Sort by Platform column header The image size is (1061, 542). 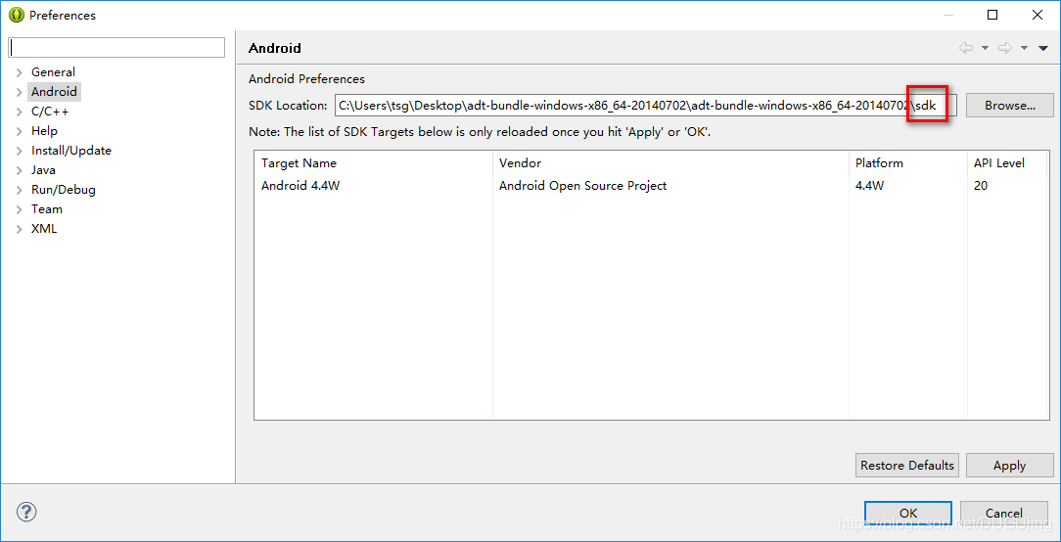(908, 163)
